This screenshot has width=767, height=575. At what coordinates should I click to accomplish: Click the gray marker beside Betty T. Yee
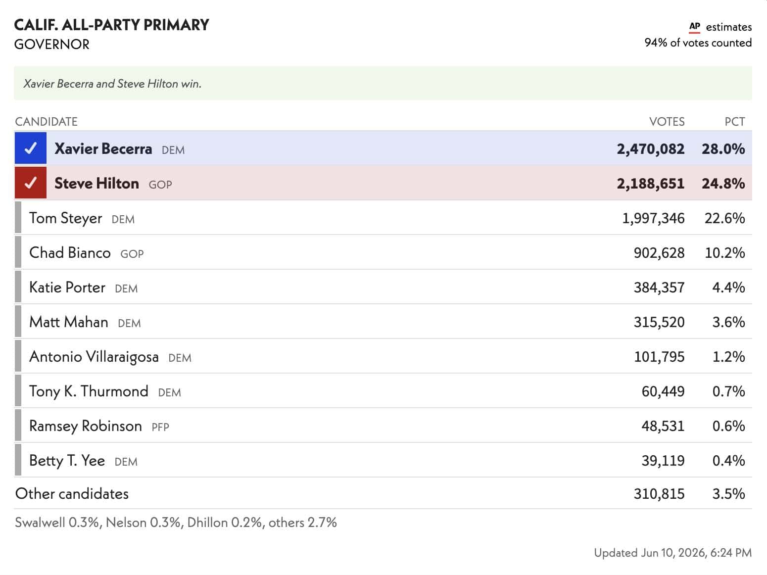click(x=18, y=460)
